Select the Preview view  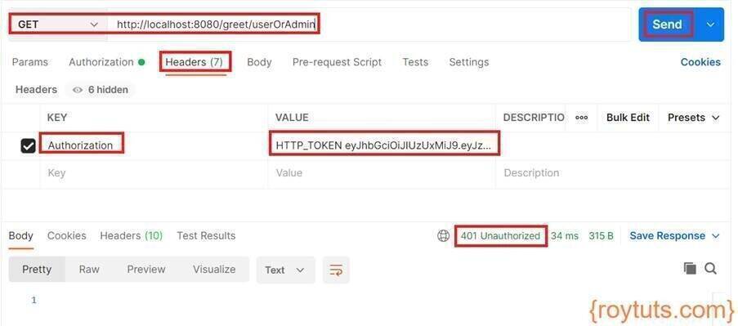[146, 270]
